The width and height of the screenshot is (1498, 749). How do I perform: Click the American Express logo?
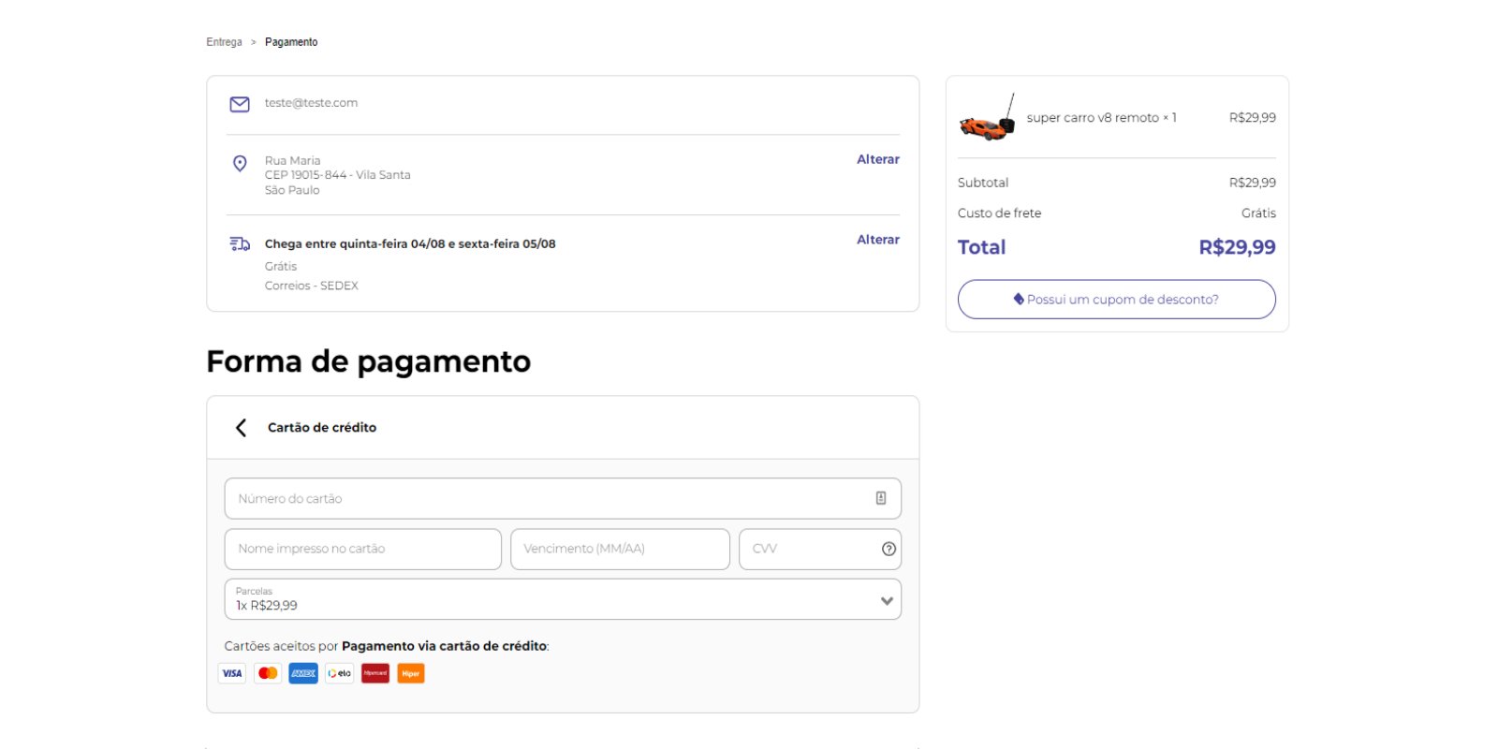pyautogui.click(x=303, y=673)
